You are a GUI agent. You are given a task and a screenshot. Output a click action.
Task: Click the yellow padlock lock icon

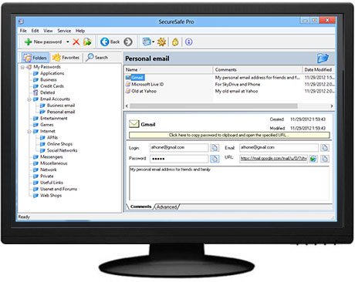coord(175,42)
